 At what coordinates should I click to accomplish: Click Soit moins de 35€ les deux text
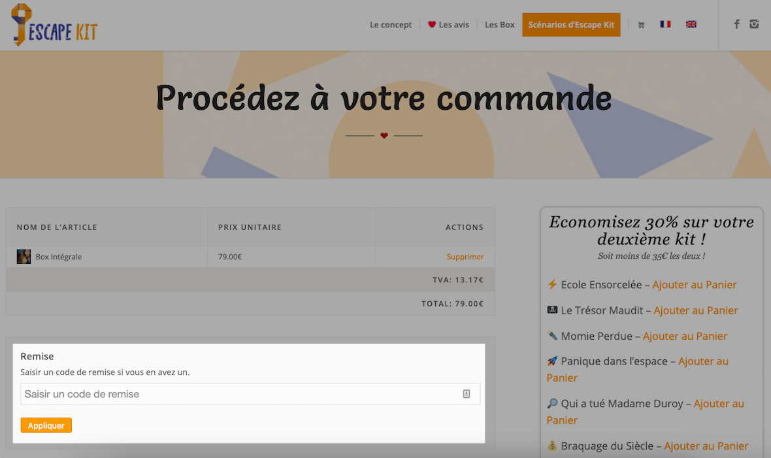pyautogui.click(x=651, y=256)
